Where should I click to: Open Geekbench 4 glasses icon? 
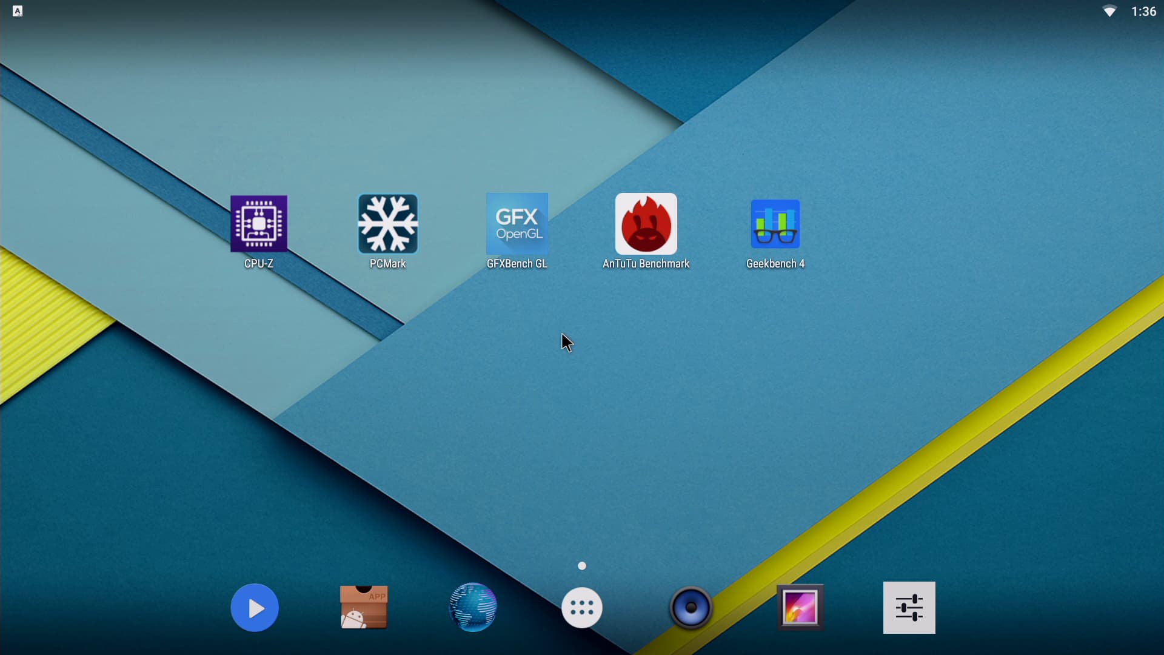click(775, 223)
